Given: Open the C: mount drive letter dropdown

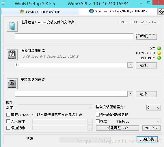Looking at the screenshot, I should pos(153,108).
